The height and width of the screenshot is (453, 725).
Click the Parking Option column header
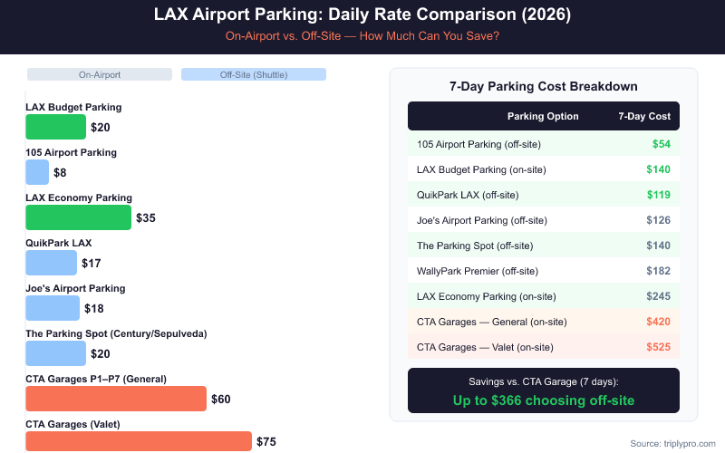pos(543,116)
